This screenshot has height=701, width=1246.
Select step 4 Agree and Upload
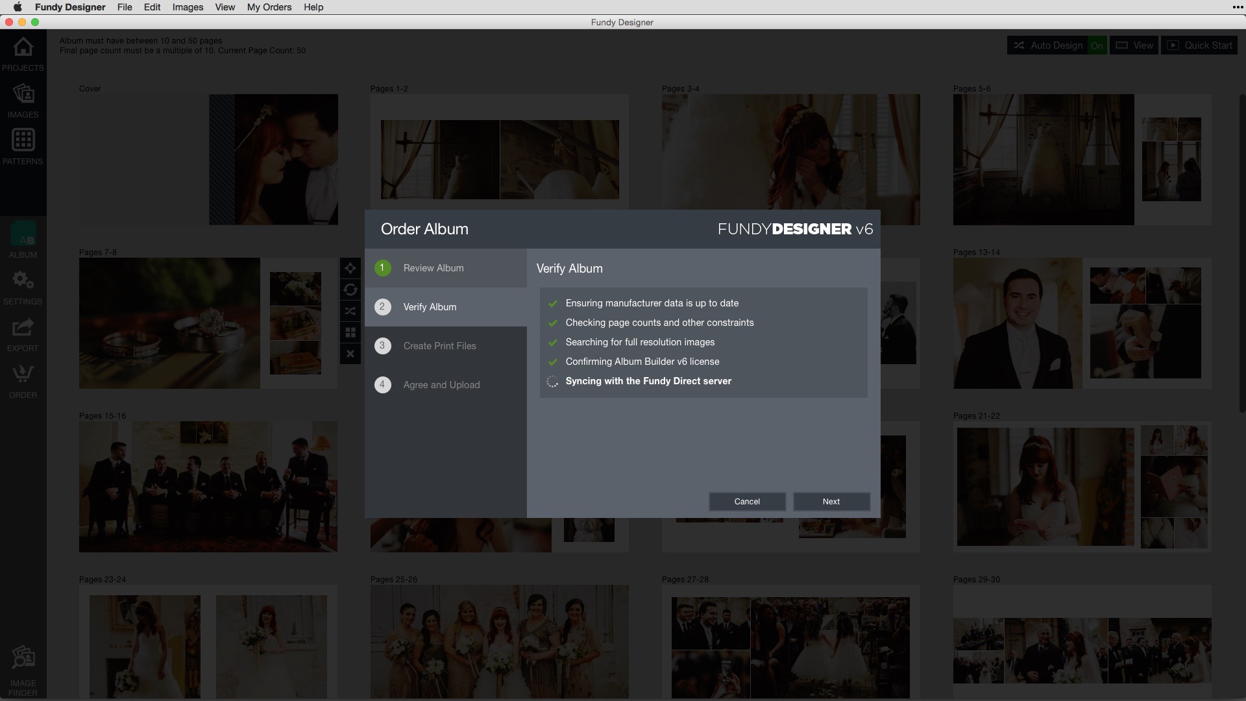[x=446, y=385]
